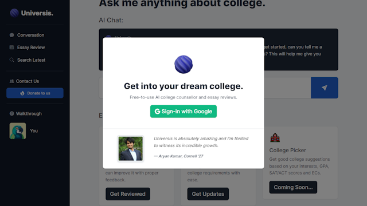
Task: Send message with paper plane button
Action: click(325, 88)
